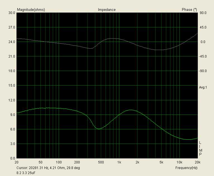Click the '6.0' magnitude axis value
Viewport: 214px width, 176px height.
tap(13, 129)
